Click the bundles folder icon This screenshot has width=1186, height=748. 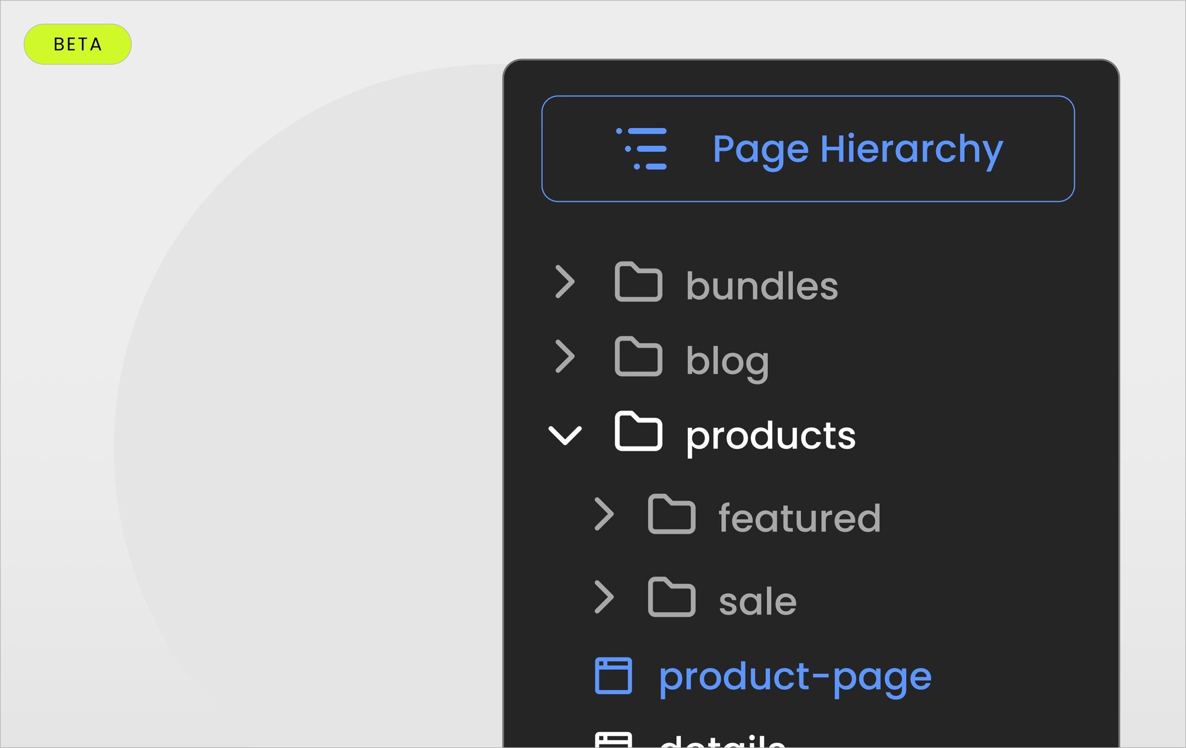638,282
